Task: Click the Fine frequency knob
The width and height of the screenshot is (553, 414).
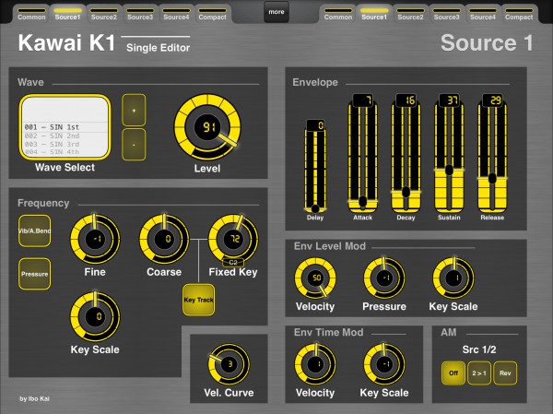Action: (x=95, y=239)
